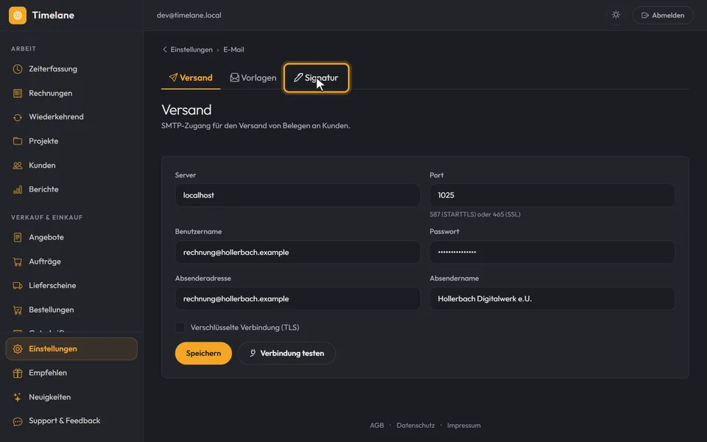Click the Timelane brand name
Image resolution: width=707 pixels, height=442 pixels.
coord(53,15)
